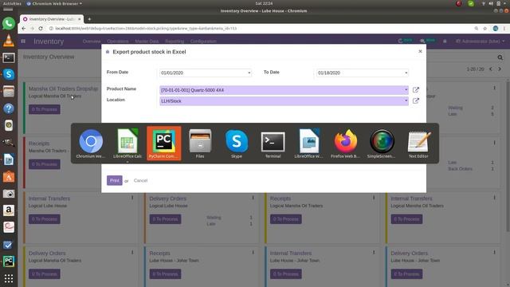Click the To Date input field

(363, 73)
